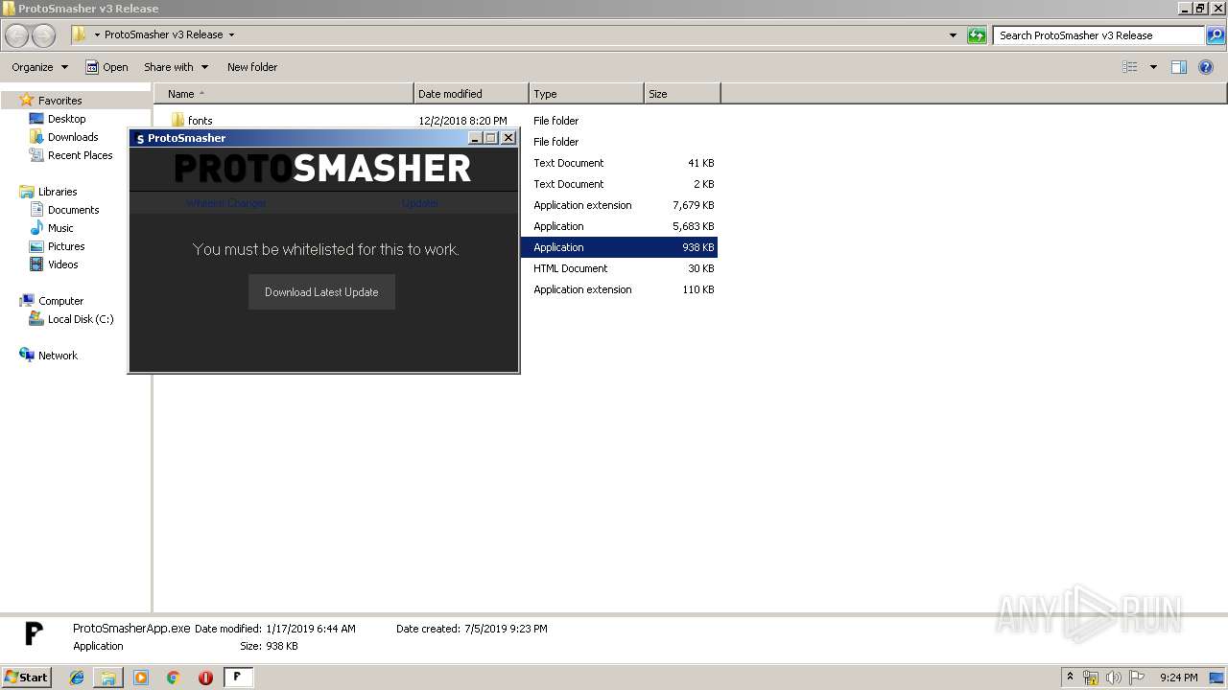Click the network tray icon

click(1091, 678)
